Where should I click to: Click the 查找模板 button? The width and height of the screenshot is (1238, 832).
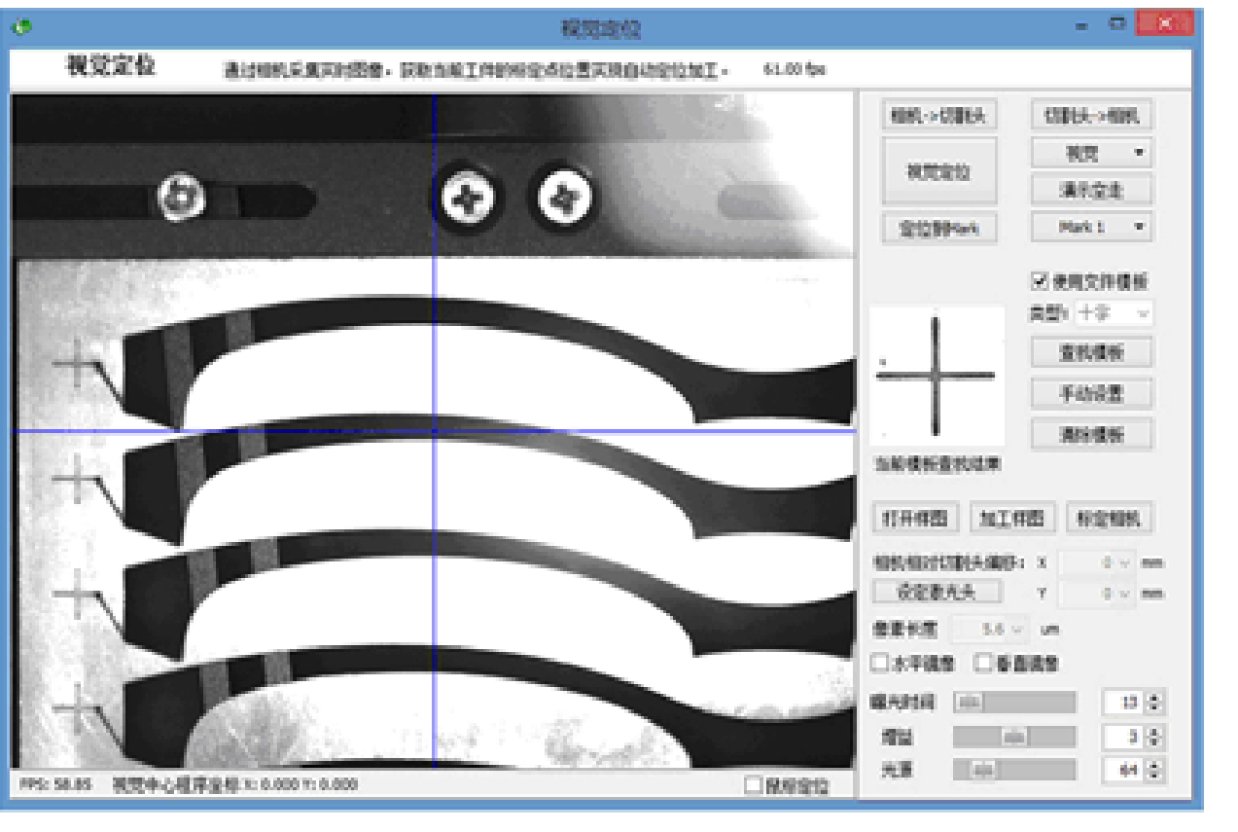tap(1091, 352)
